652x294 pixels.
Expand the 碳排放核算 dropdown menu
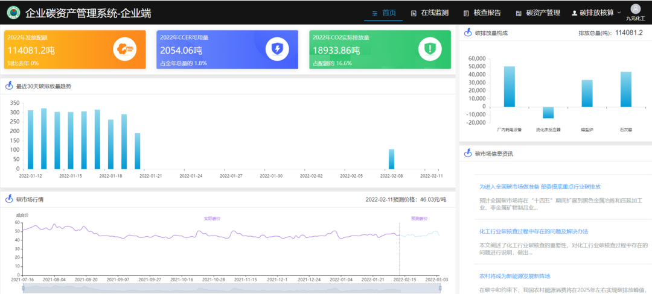(596, 13)
